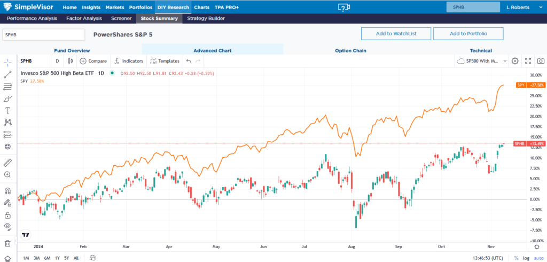Image resolution: width=547 pixels, height=262 pixels.
Task: Open the emoji icons tool
Action: 7,147
